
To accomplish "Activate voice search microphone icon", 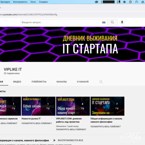I will pyautogui.click(x=122, y=22).
